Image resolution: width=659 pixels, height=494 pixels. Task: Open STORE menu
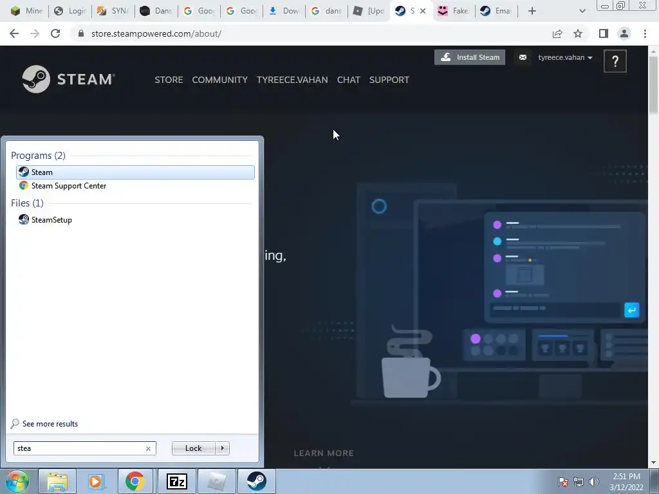(x=169, y=80)
